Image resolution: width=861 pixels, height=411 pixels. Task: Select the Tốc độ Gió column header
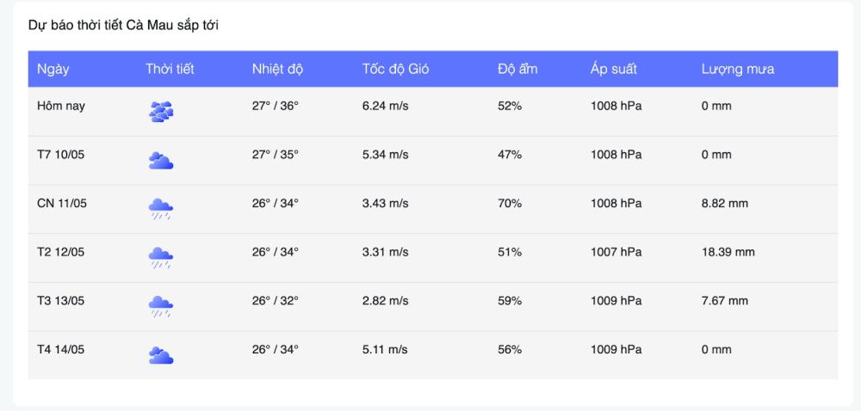tap(395, 70)
